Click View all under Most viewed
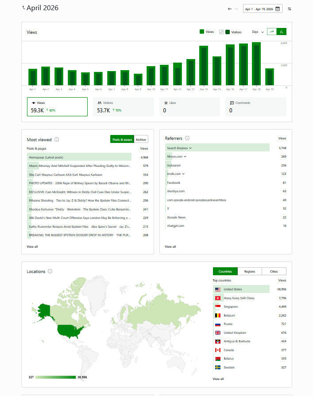Screen dimensions: 313x396 (32, 246)
